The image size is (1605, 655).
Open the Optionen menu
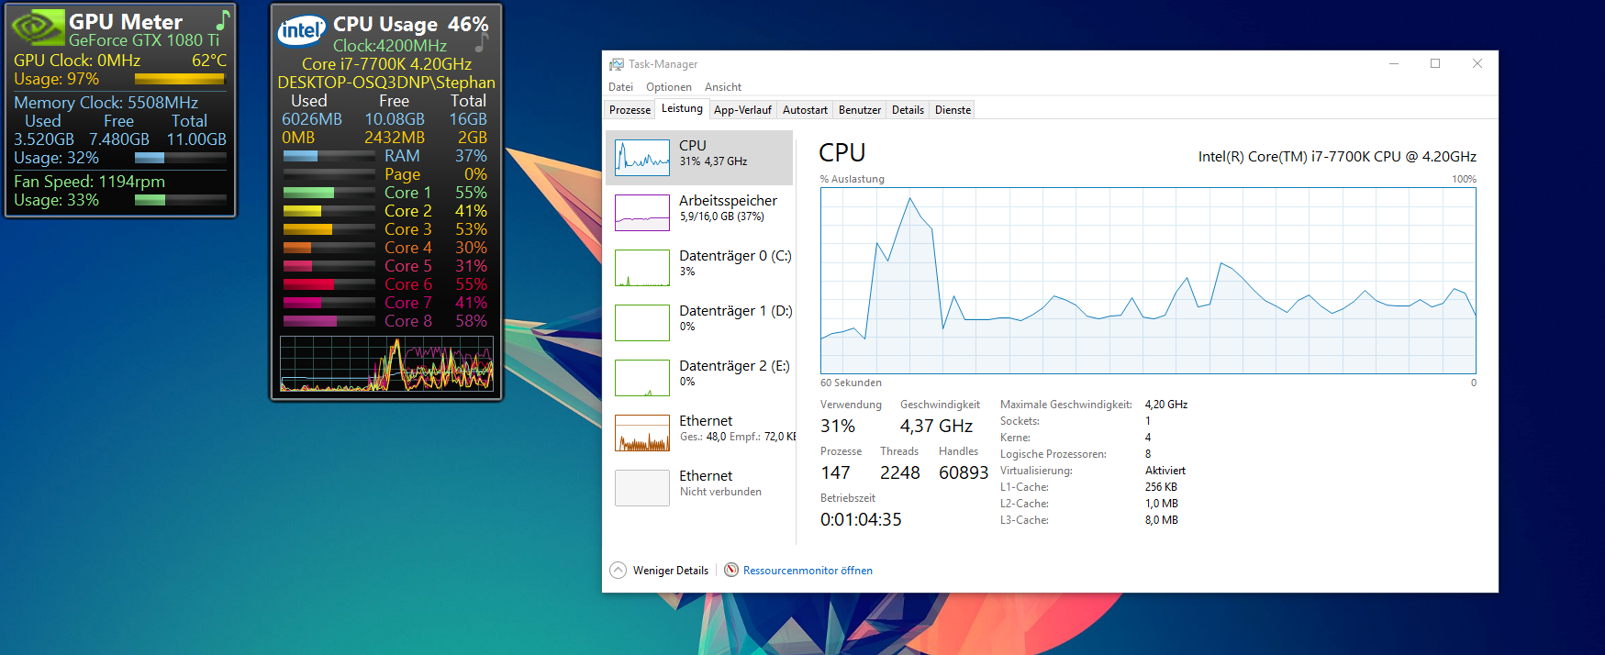[x=669, y=87]
